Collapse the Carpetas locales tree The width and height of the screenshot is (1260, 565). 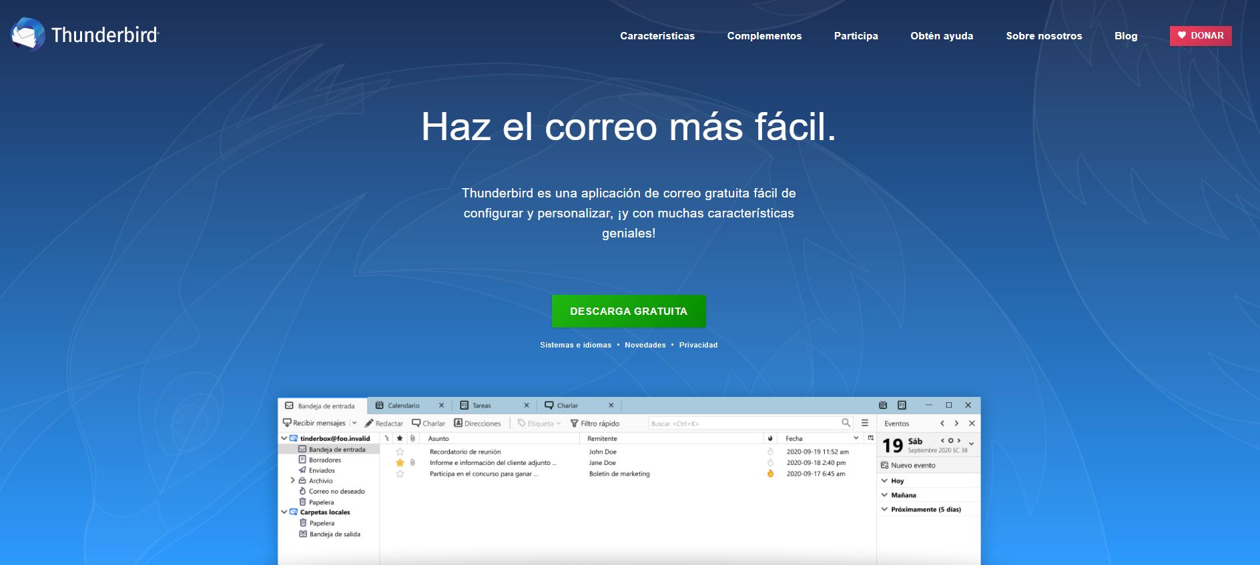284,512
